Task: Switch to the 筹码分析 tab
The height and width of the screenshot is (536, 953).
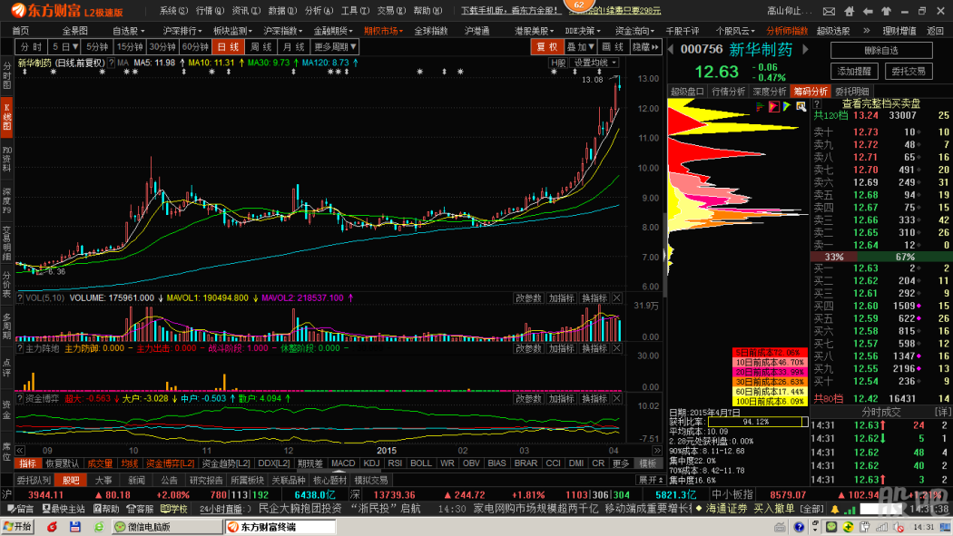Action: point(811,92)
